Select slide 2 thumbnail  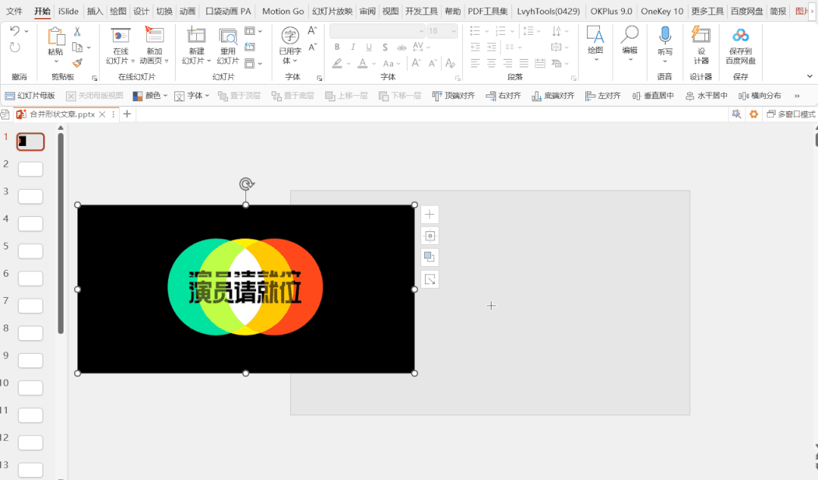pyautogui.click(x=30, y=169)
